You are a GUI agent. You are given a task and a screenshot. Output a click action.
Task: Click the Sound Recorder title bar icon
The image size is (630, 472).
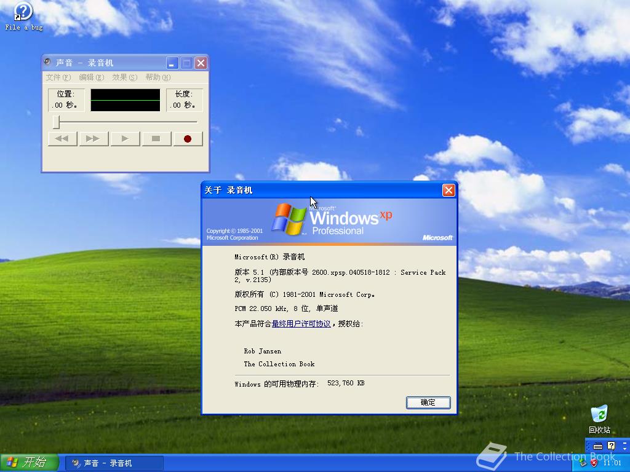pyautogui.click(x=48, y=62)
